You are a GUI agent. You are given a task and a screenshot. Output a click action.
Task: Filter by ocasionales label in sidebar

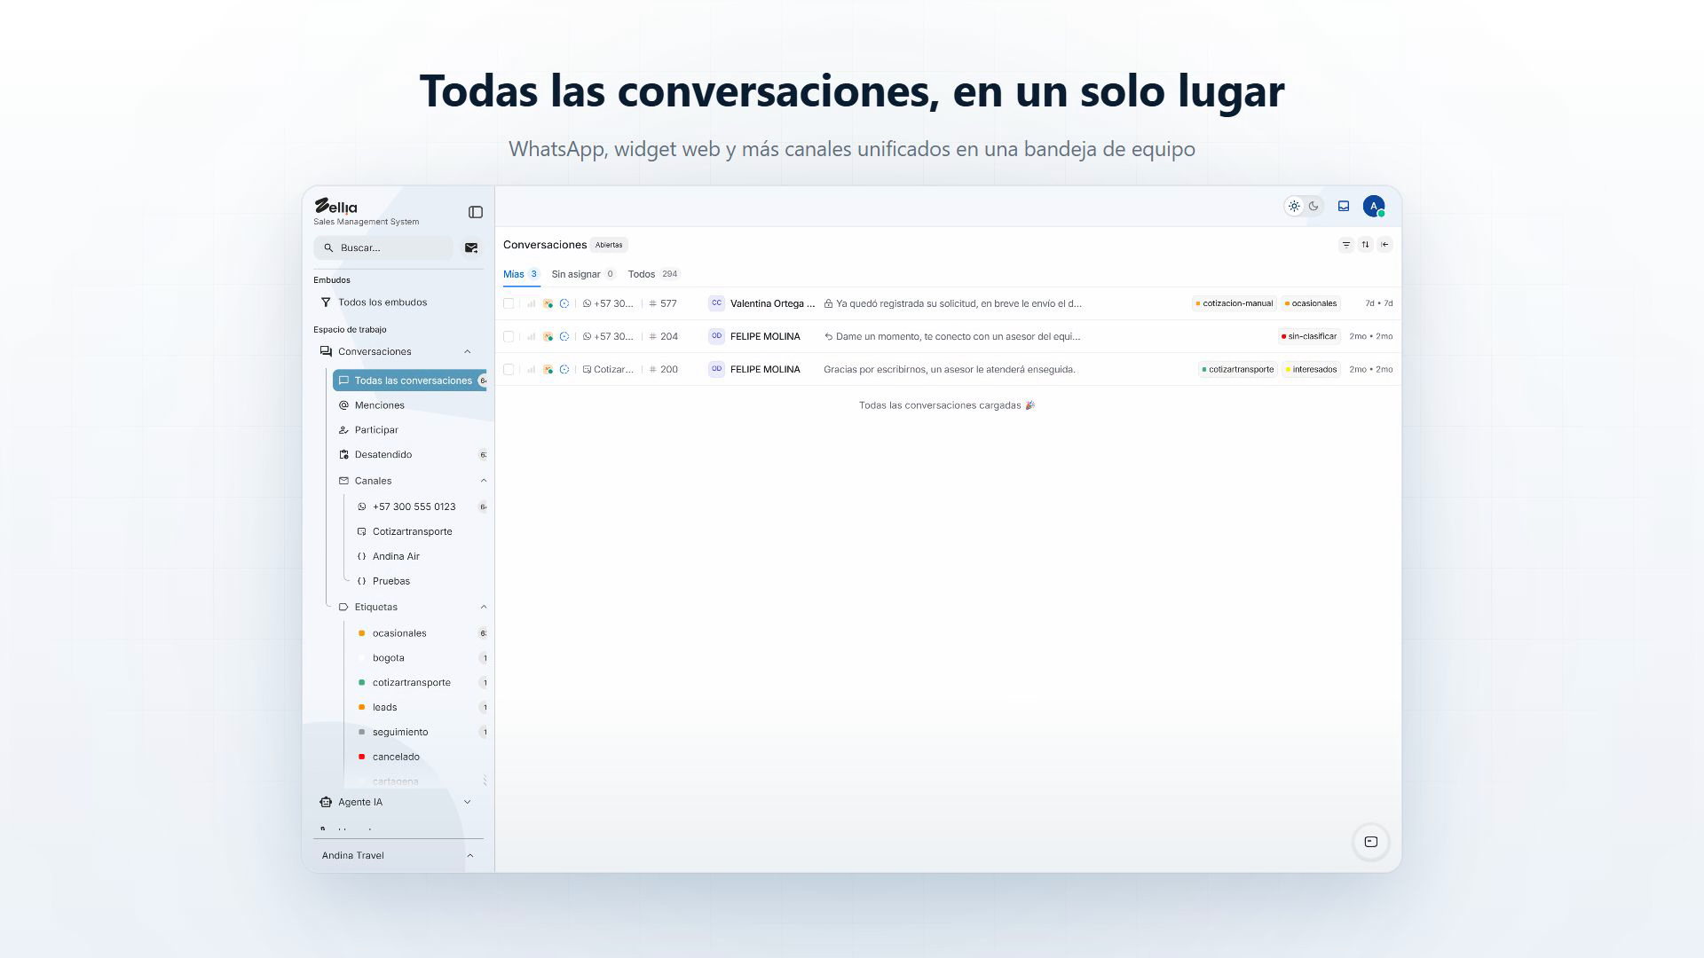coord(399,633)
